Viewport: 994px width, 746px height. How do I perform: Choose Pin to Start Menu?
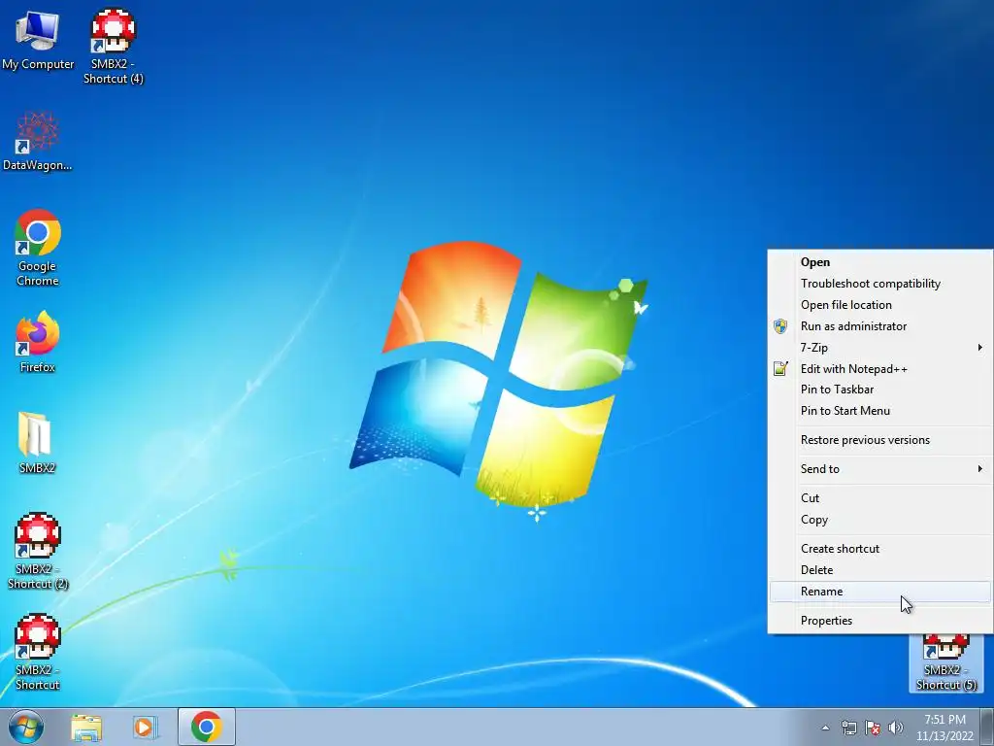tap(880, 411)
